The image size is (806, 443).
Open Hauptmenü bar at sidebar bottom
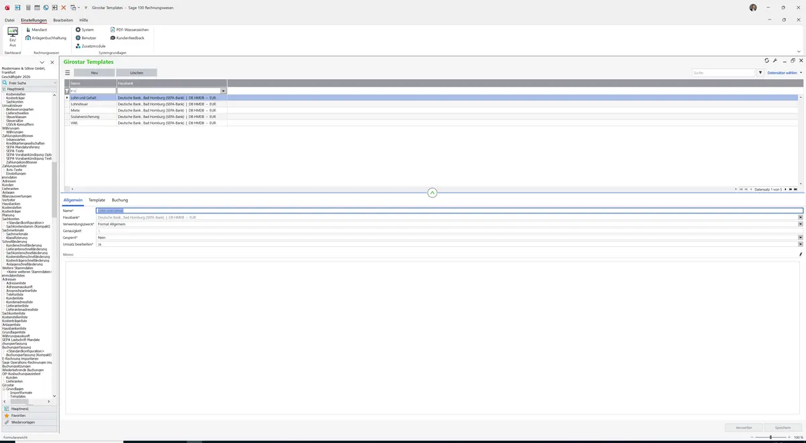[x=28, y=409]
